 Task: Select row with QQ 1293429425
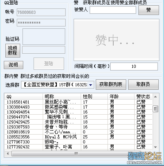coord(78,122)
